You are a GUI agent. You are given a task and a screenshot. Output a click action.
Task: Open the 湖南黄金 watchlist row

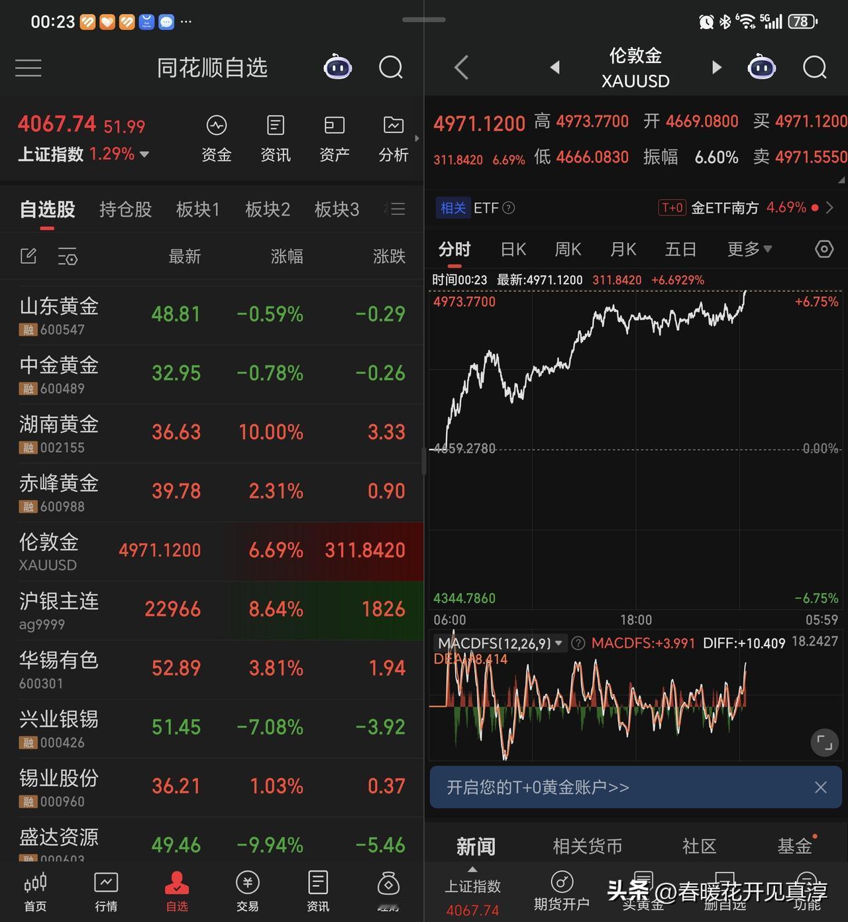tap(212, 433)
